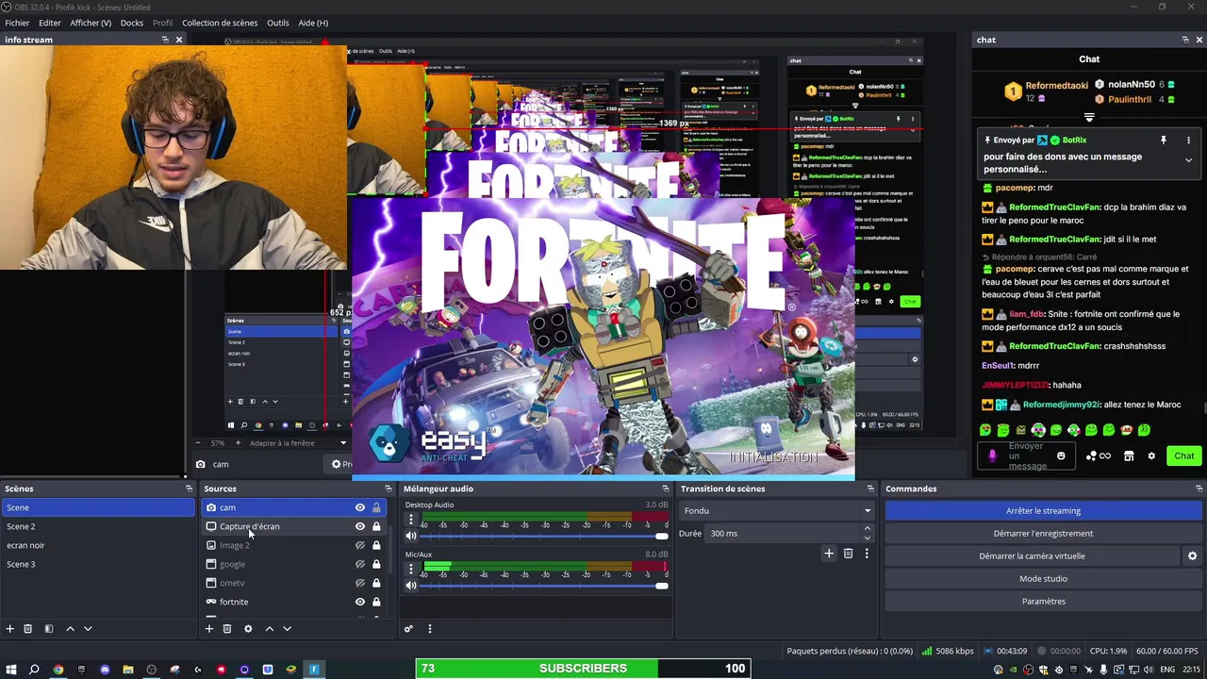The image size is (1207, 679).
Task: Open Outils menu
Action: (x=278, y=23)
